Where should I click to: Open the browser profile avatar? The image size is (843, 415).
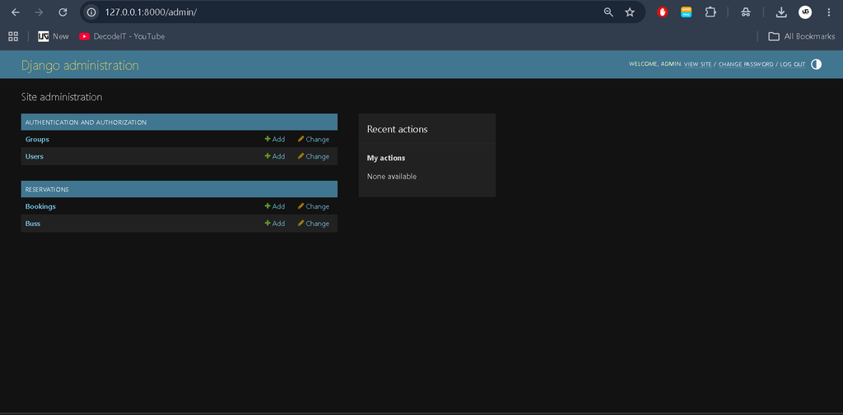coord(805,12)
